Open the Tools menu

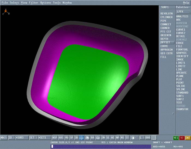coord(57,3)
